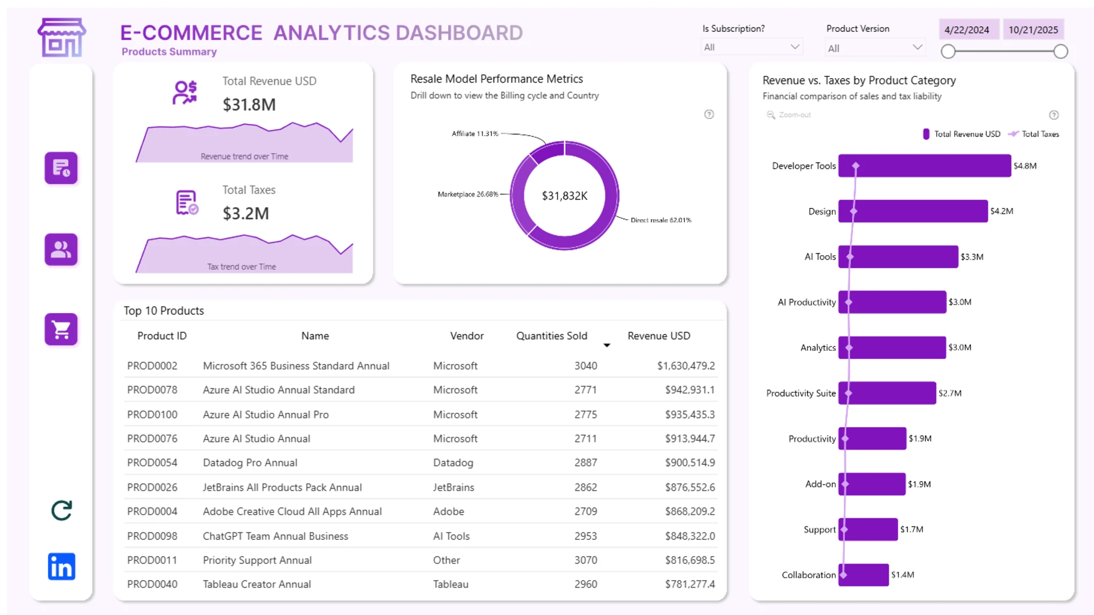Select the Developer Tools revenue bar
Viewport: 1094px width, 615px height.
point(925,166)
